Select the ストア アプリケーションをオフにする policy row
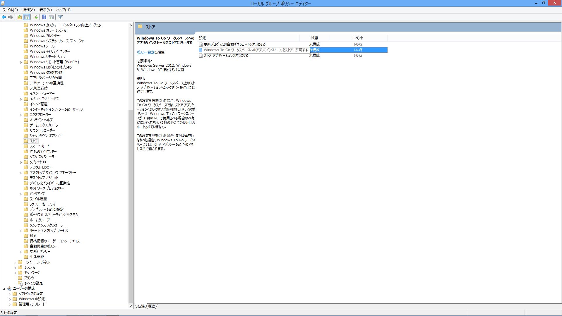 [x=226, y=56]
